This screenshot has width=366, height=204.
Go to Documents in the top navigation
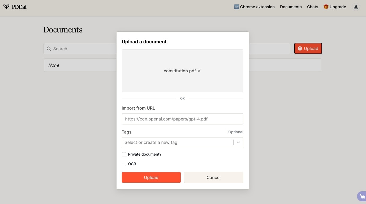pyautogui.click(x=291, y=7)
